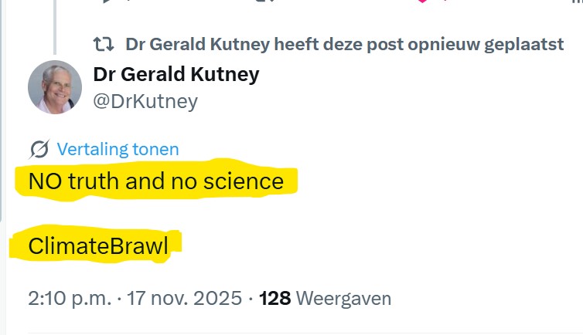The height and width of the screenshot is (335, 583).
Task: Click the partially visible pink heart icon
Action: 421,2
